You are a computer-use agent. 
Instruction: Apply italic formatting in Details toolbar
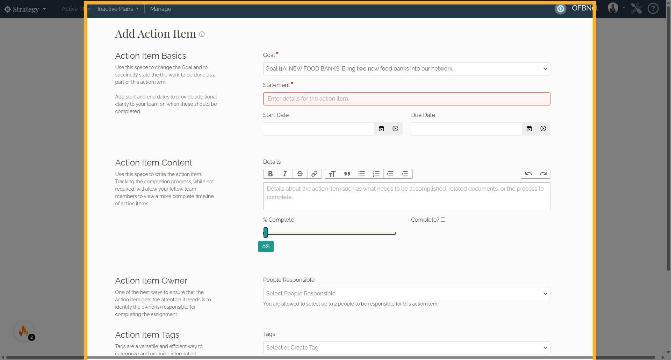coord(285,174)
